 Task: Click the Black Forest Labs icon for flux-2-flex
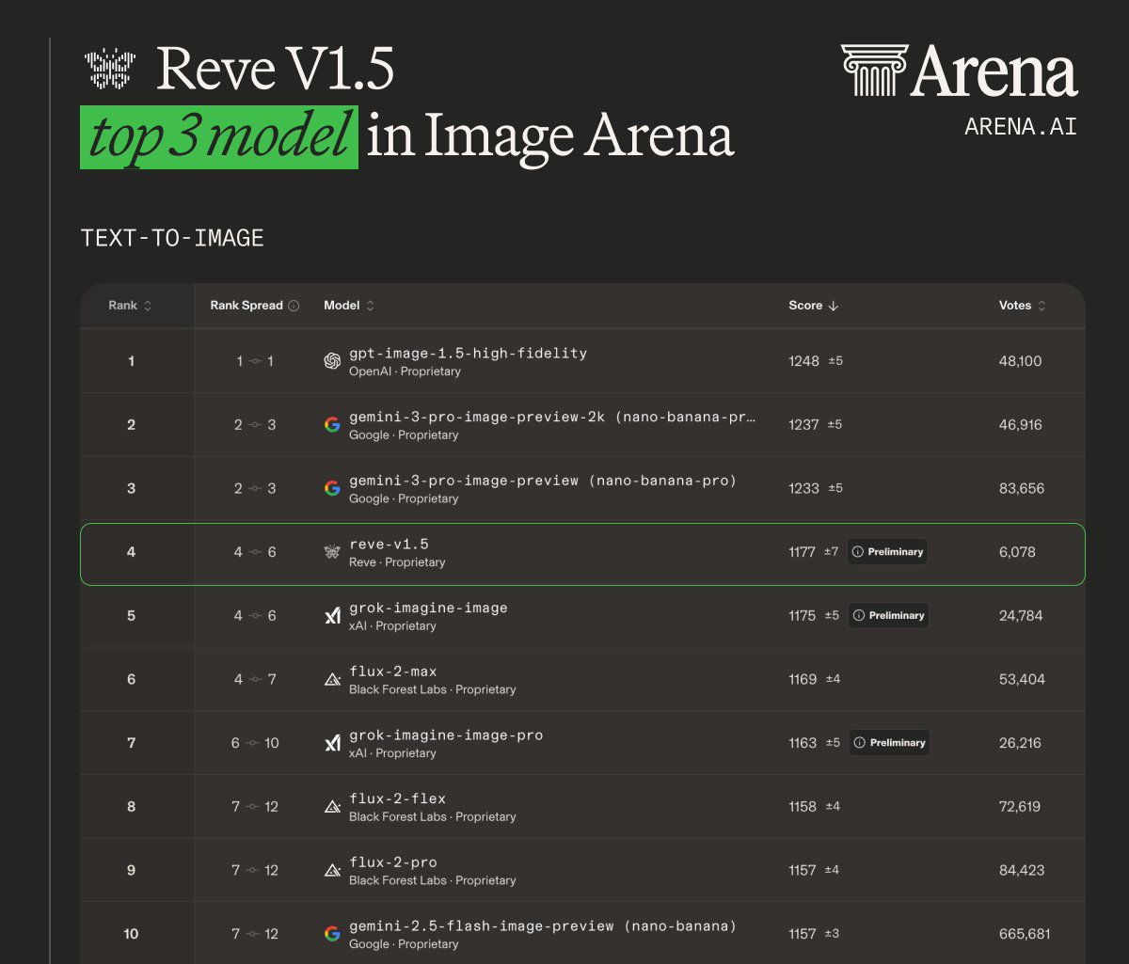pos(332,806)
